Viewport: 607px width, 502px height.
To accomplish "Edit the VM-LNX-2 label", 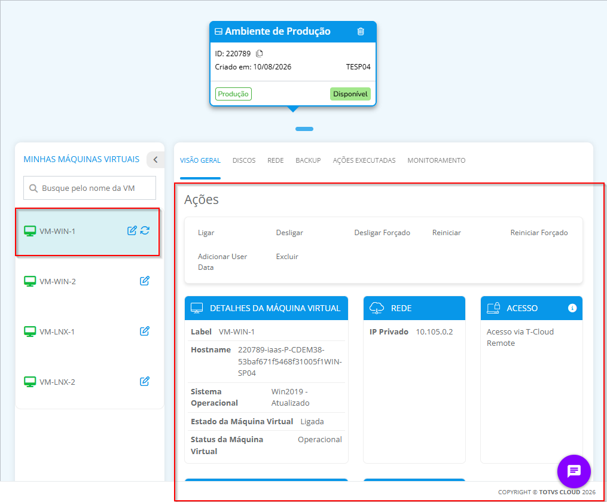I will click(x=144, y=382).
